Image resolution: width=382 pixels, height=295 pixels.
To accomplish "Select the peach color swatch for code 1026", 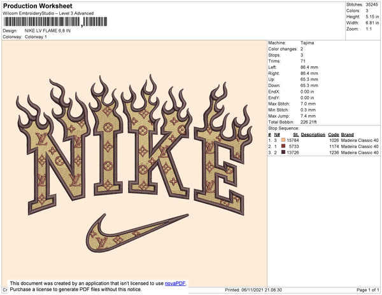I will [283, 140].
